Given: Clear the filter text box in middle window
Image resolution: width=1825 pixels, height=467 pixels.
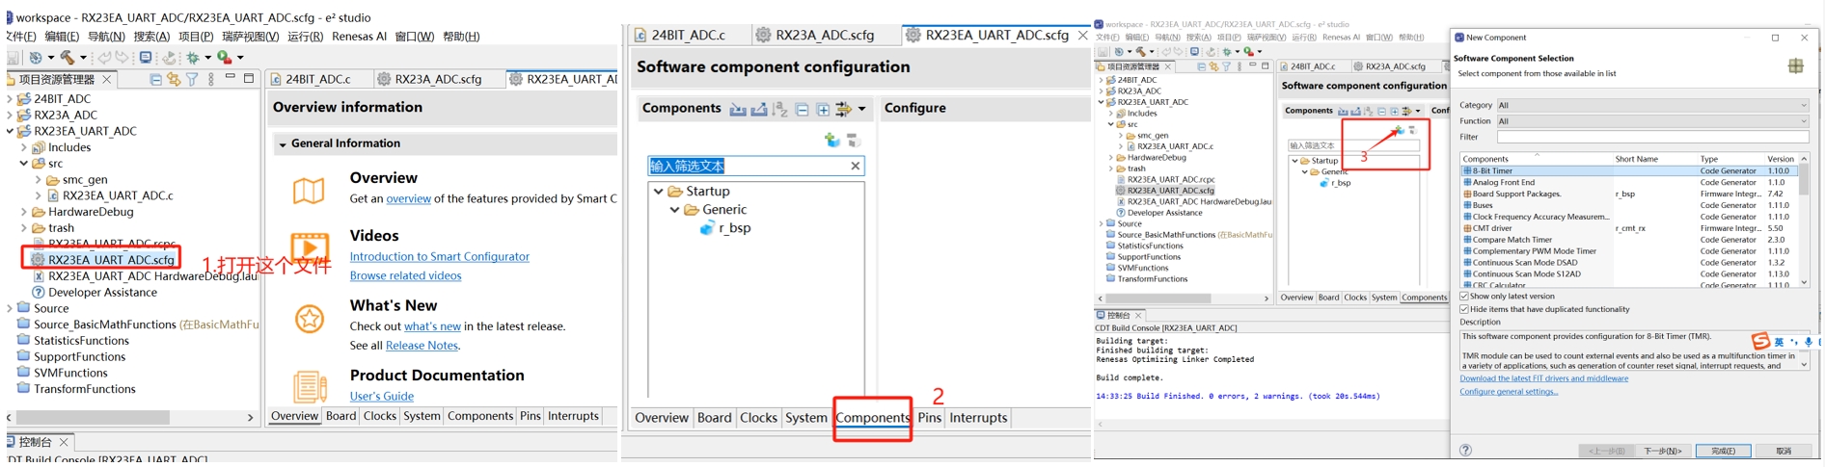Looking at the screenshot, I should pyautogui.click(x=855, y=166).
